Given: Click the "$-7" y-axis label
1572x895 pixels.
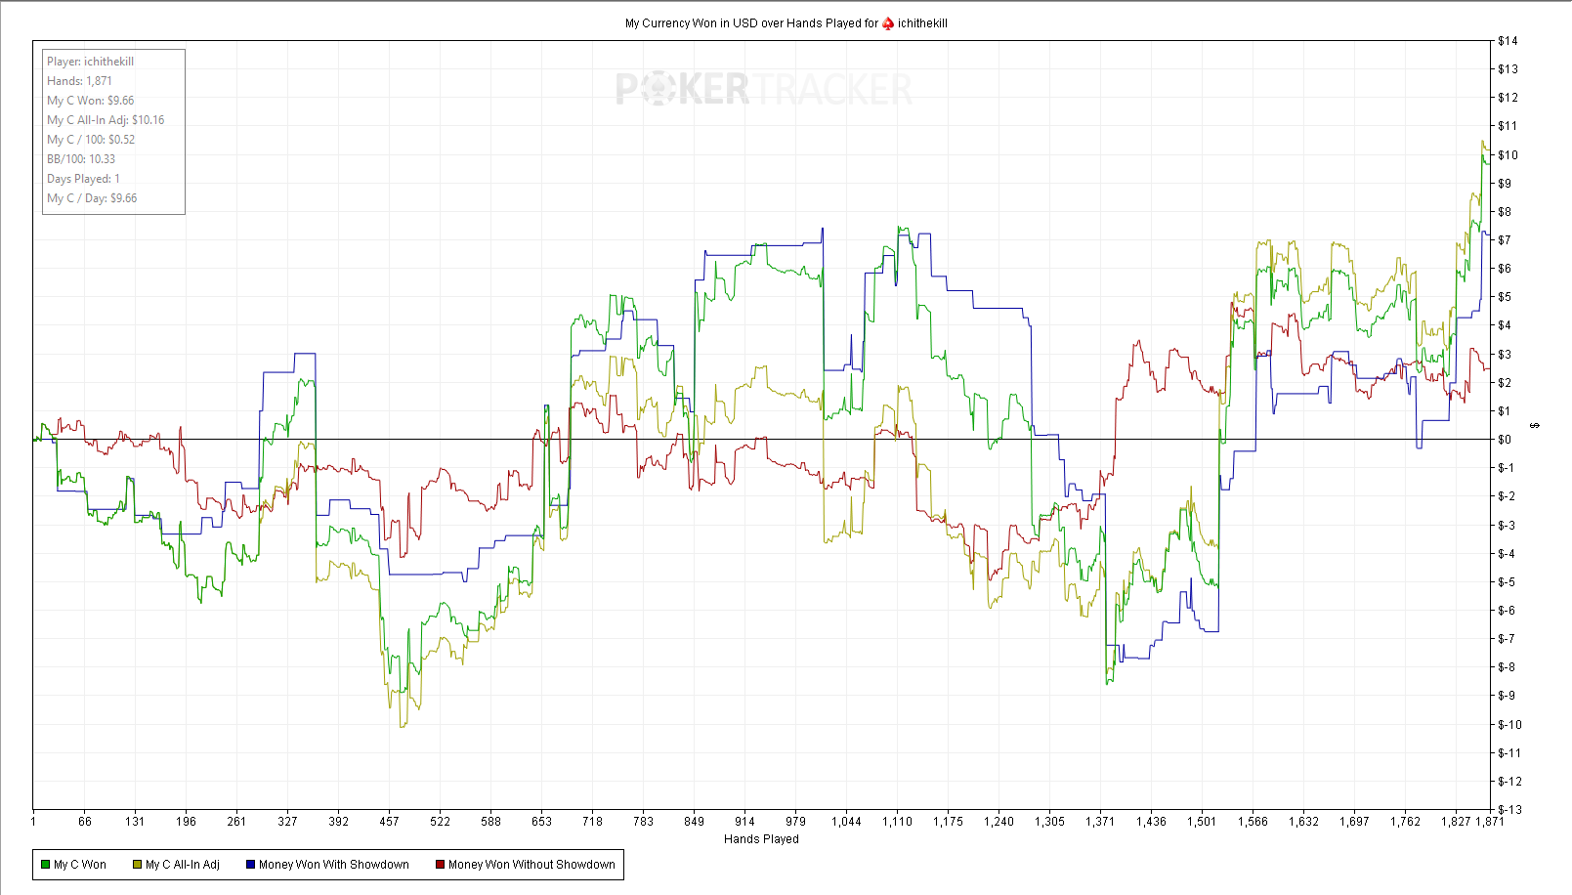Looking at the screenshot, I should [x=1507, y=639].
